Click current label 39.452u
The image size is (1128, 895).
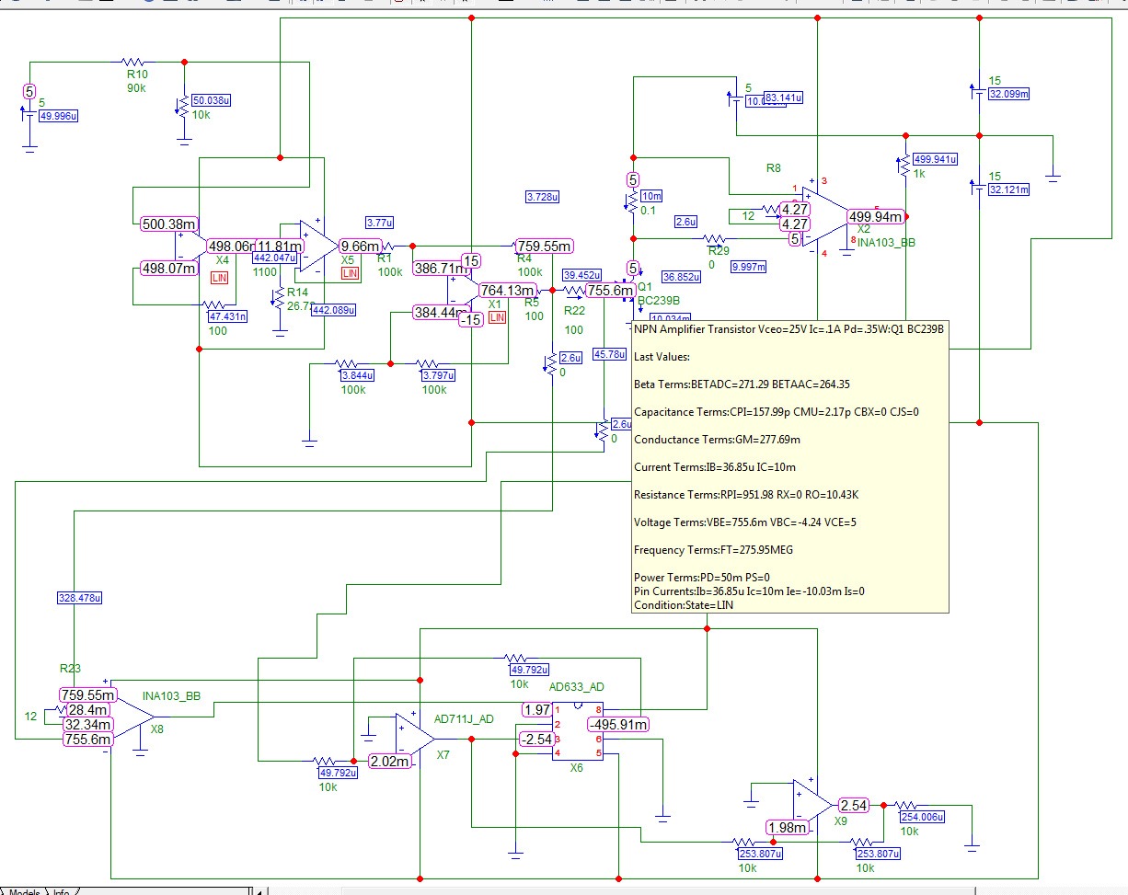581,274
